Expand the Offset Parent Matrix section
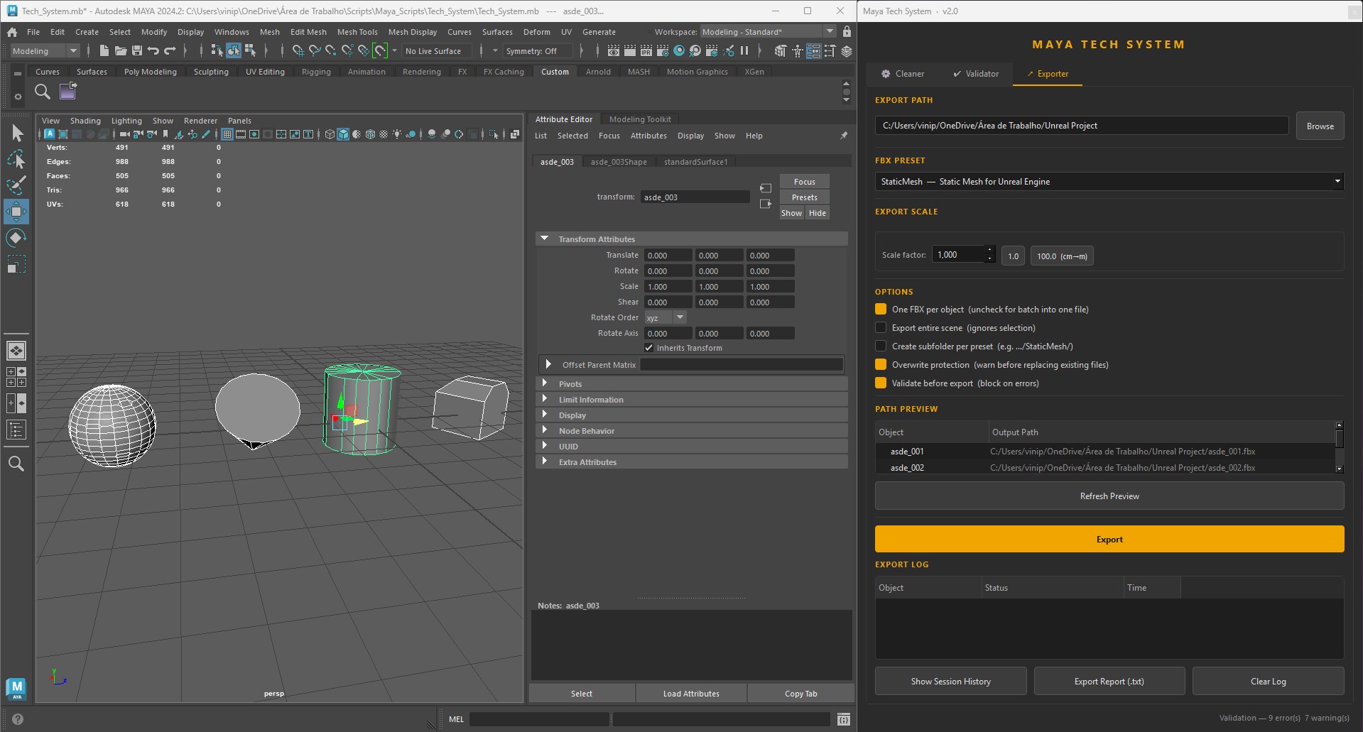Image resolution: width=1363 pixels, height=732 pixels. (548, 364)
